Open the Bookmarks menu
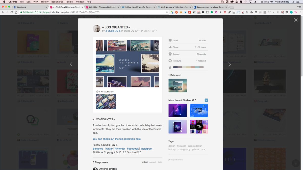Screen dimensions: 303x170 tap(57, 2)
